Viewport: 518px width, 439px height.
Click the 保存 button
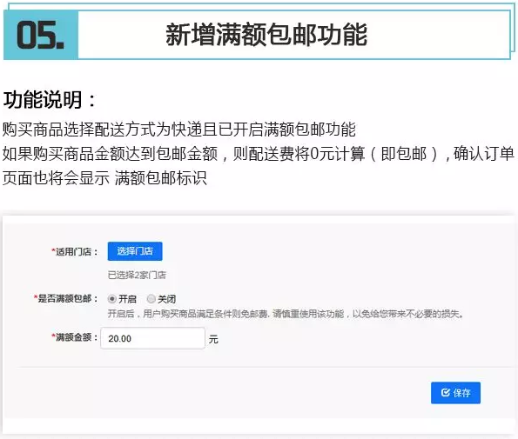tap(455, 393)
